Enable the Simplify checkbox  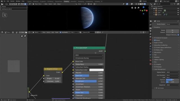point(155,65)
